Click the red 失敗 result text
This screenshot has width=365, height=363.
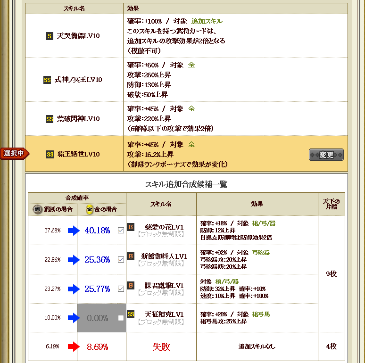tap(161, 346)
